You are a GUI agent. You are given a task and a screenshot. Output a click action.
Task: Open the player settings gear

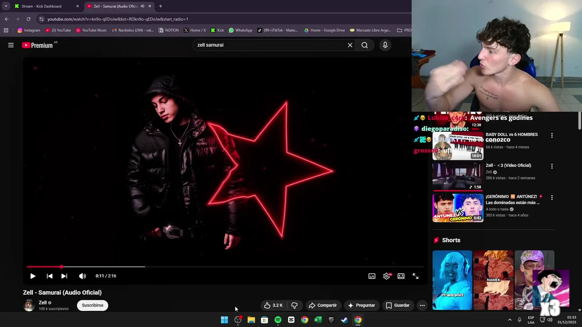point(386,276)
